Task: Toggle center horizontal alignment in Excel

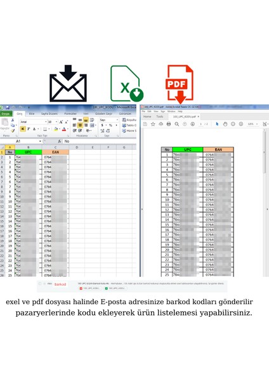Action: tap(80, 125)
